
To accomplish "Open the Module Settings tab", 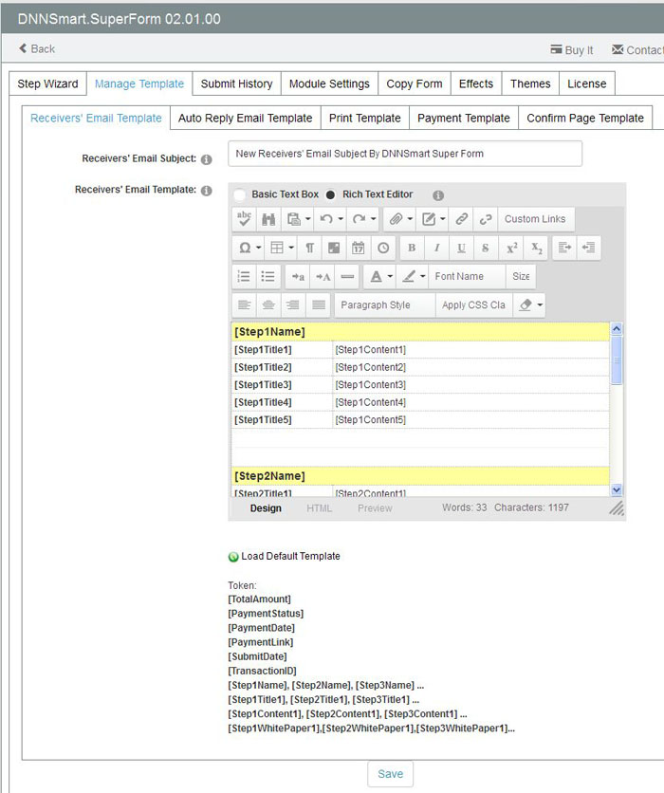I will [329, 83].
